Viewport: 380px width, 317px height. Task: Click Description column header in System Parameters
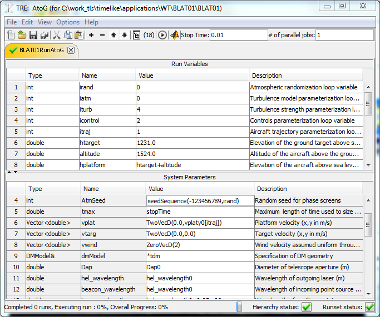(308, 189)
